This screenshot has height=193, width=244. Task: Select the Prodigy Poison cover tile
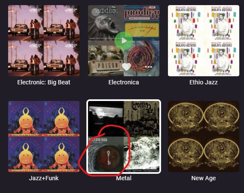tap(106, 58)
